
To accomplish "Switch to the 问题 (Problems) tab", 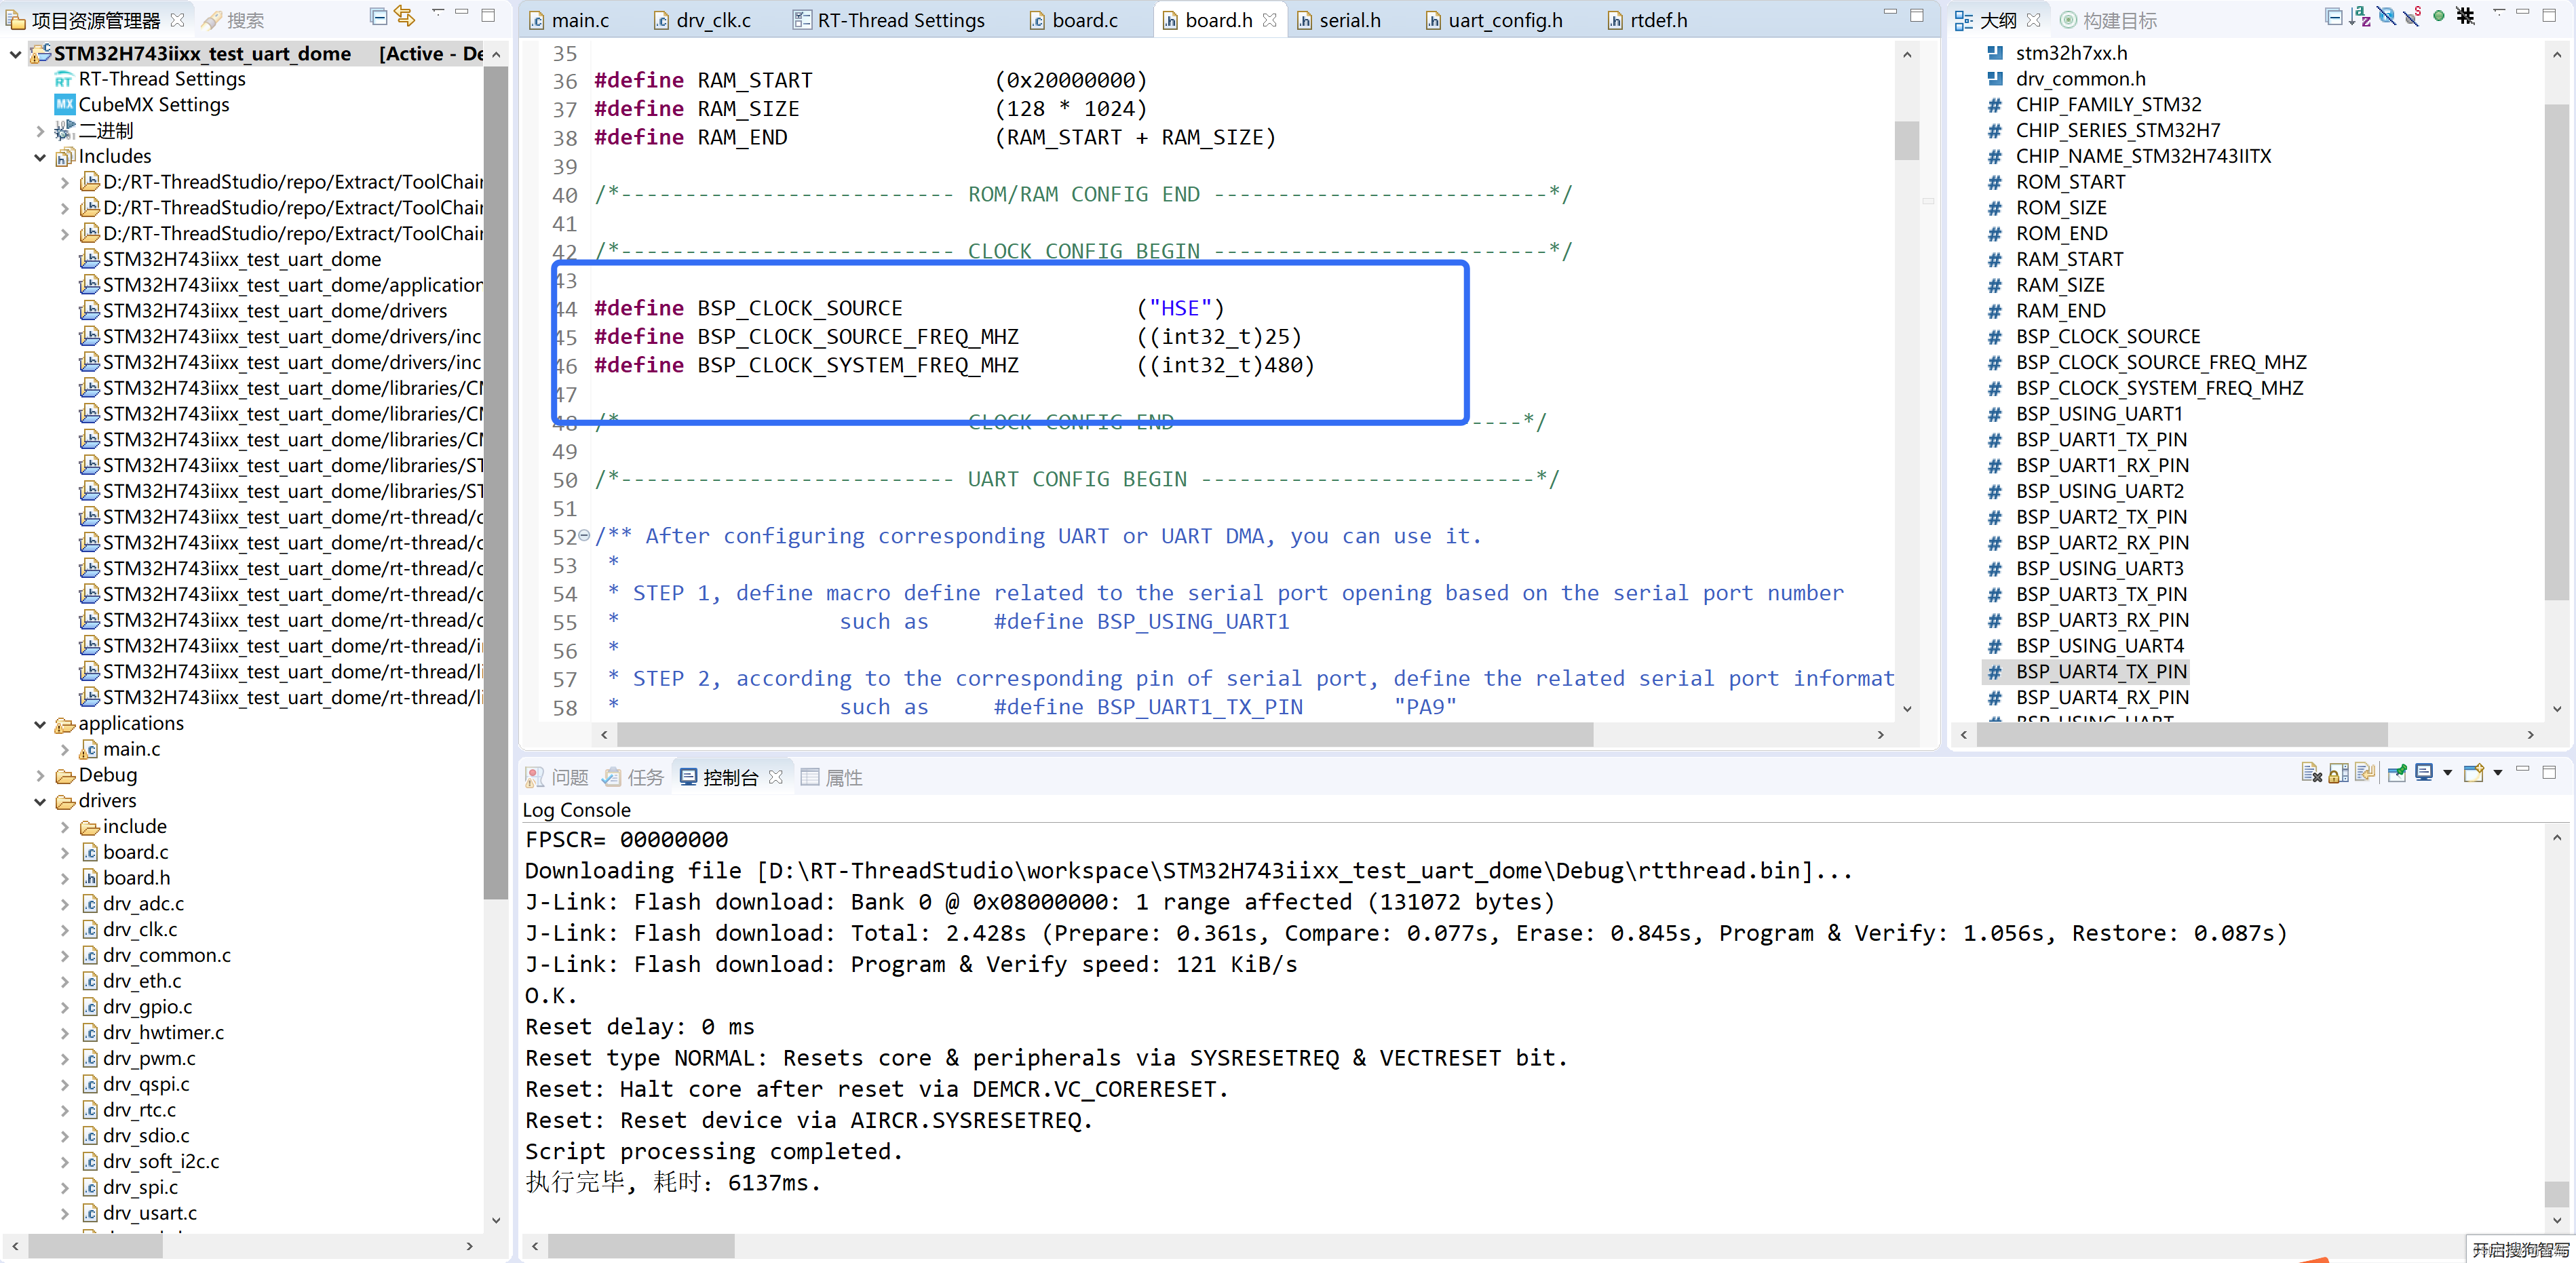I will tap(557, 777).
